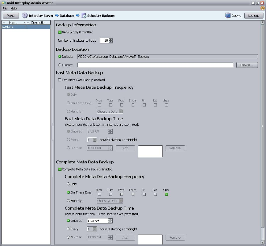
Task: Open the Help menu
Action: [13, 8]
